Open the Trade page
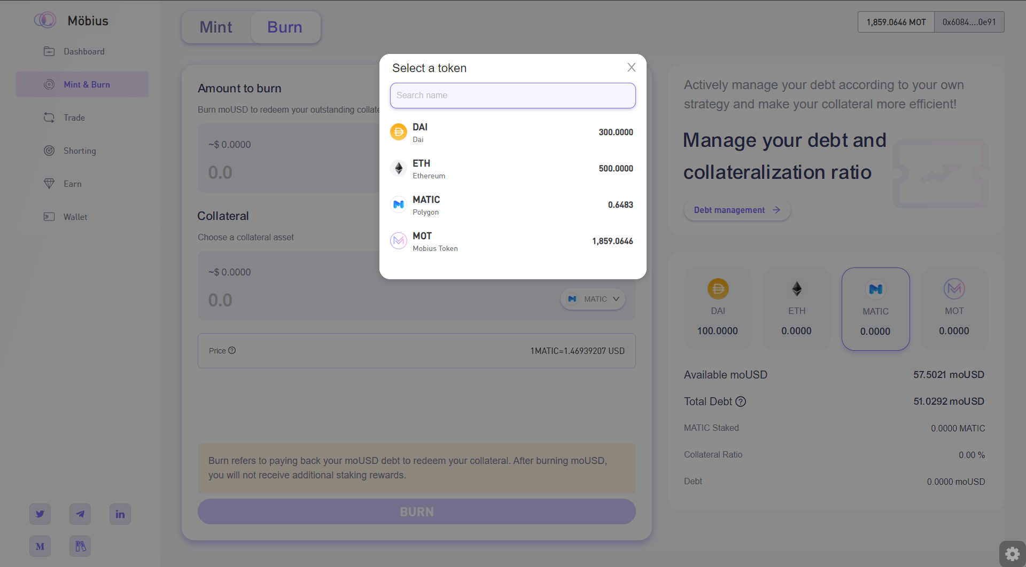This screenshot has width=1026, height=567. pyautogui.click(x=74, y=117)
